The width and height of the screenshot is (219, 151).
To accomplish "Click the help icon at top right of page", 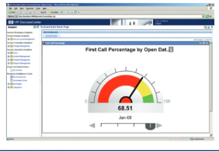I will click(212, 27).
